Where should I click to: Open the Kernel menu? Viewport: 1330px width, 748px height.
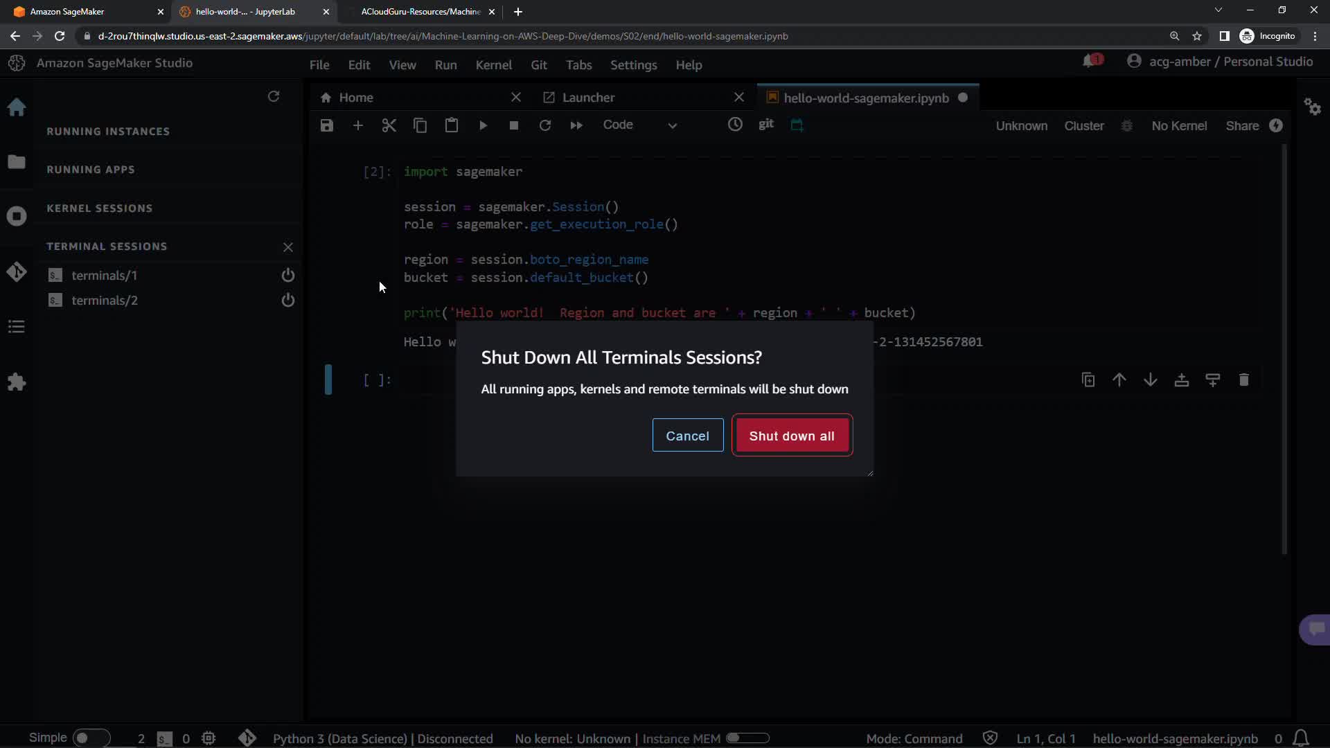click(493, 65)
